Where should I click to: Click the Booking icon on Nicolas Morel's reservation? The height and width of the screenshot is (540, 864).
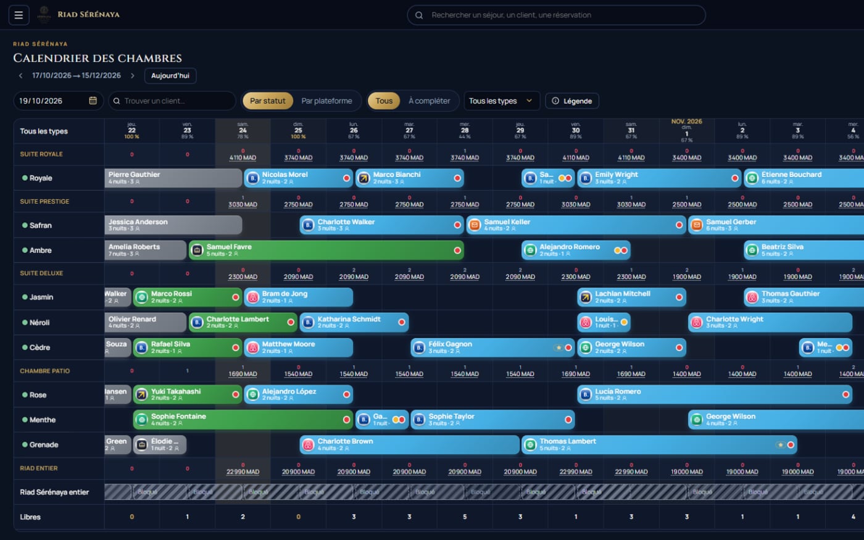tap(252, 178)
